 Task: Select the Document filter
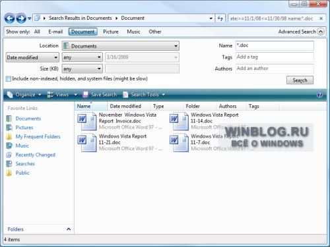click(x=83, y=32)
